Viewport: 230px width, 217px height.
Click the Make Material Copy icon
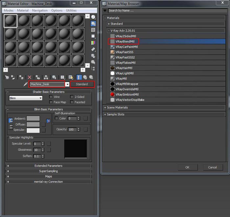tap(38, 77)
